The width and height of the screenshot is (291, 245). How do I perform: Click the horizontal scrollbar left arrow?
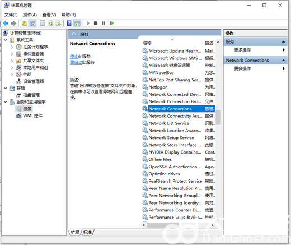point(144,225)
